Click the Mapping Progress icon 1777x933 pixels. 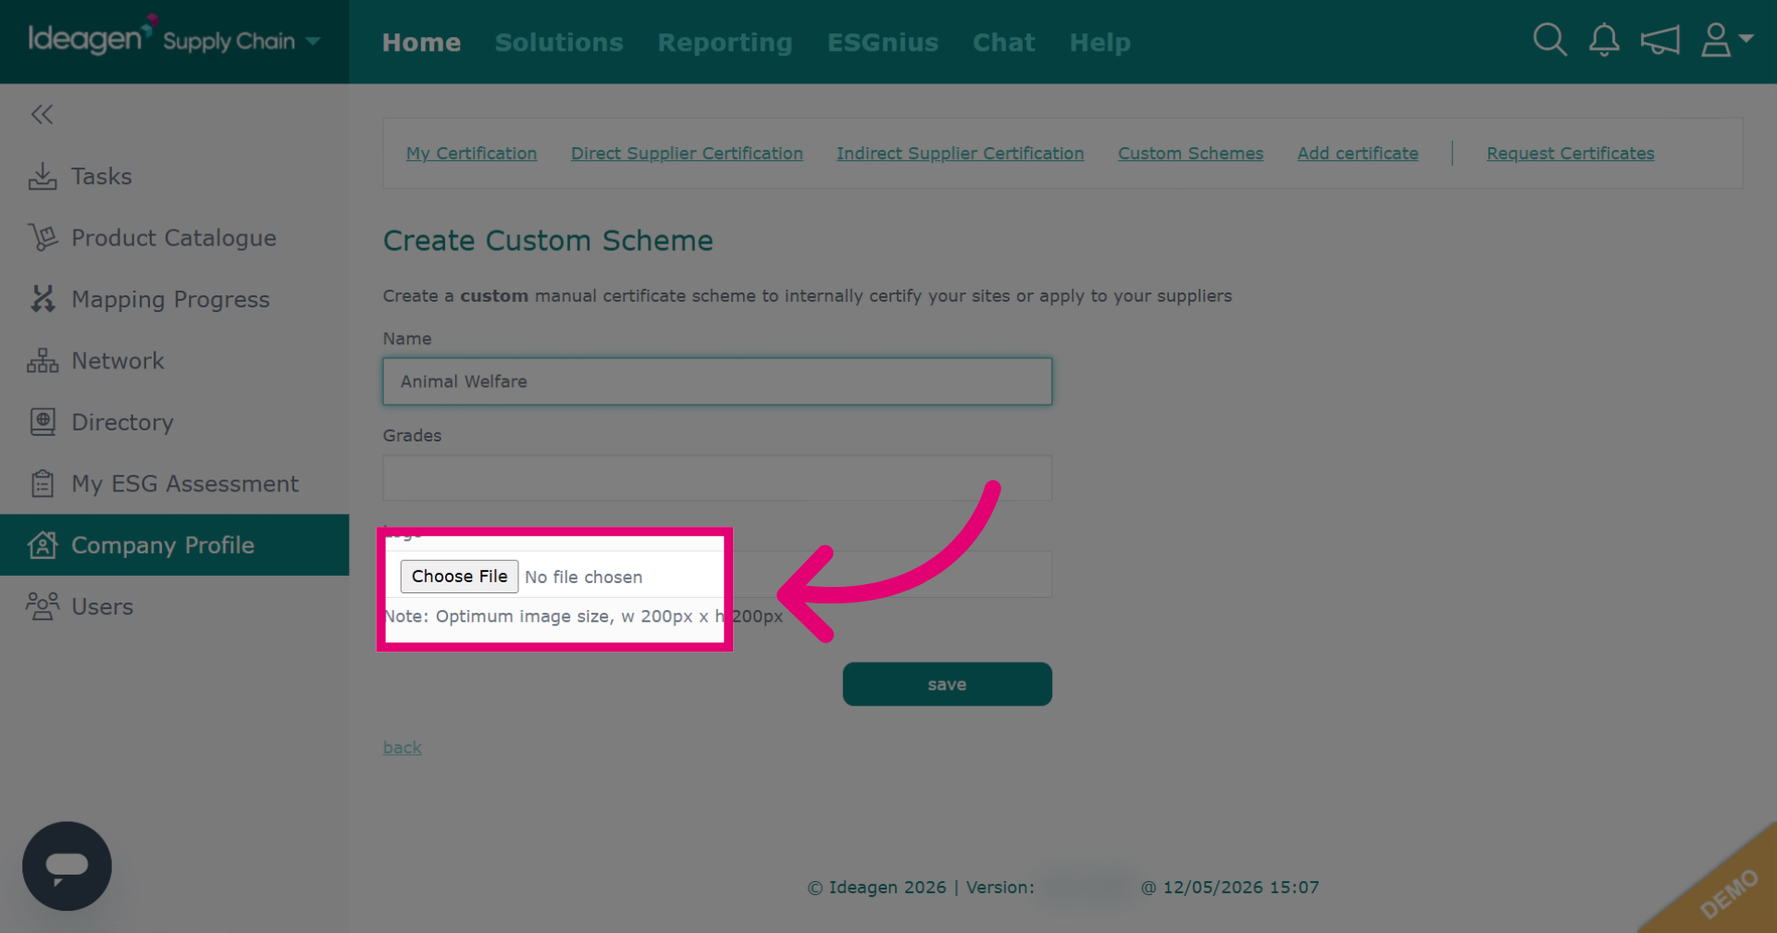coord(43,299)
